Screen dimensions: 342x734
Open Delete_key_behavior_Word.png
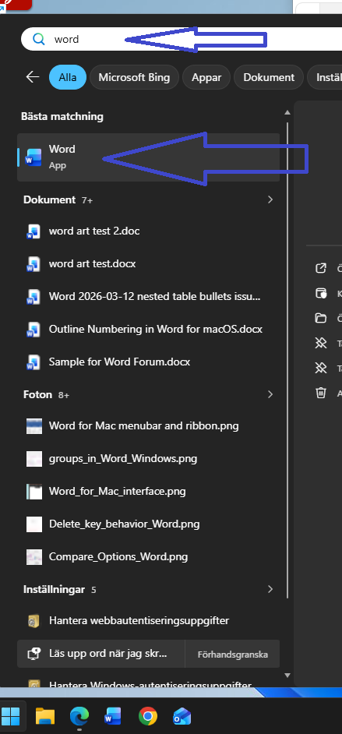(x=148, y=524)
